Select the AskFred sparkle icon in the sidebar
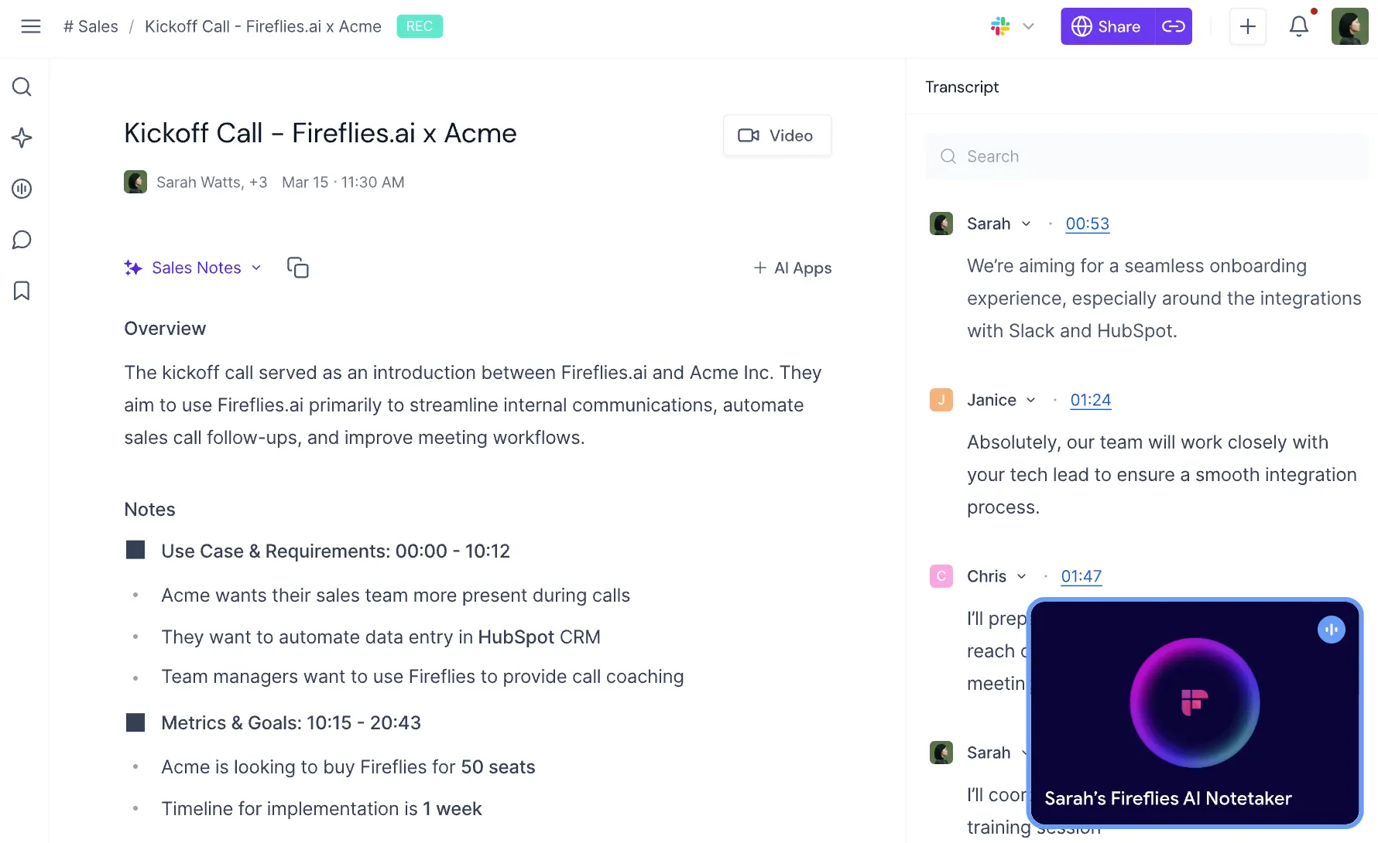 (22, 138)
